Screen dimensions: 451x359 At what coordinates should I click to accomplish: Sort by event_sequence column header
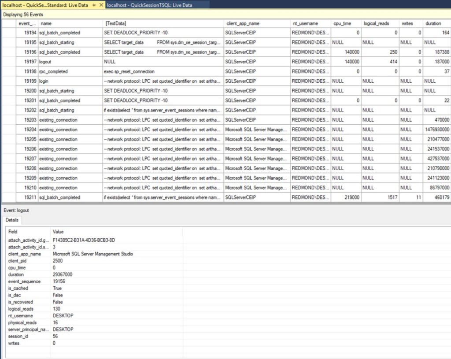tap(27, 23)
